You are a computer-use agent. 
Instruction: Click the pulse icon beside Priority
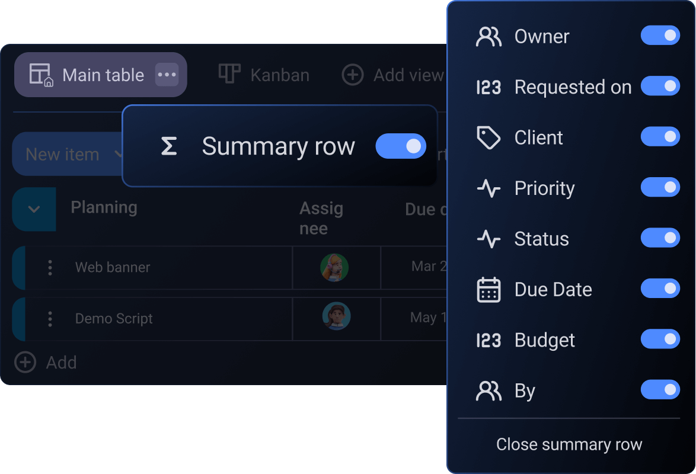click(x=489, y=188)
